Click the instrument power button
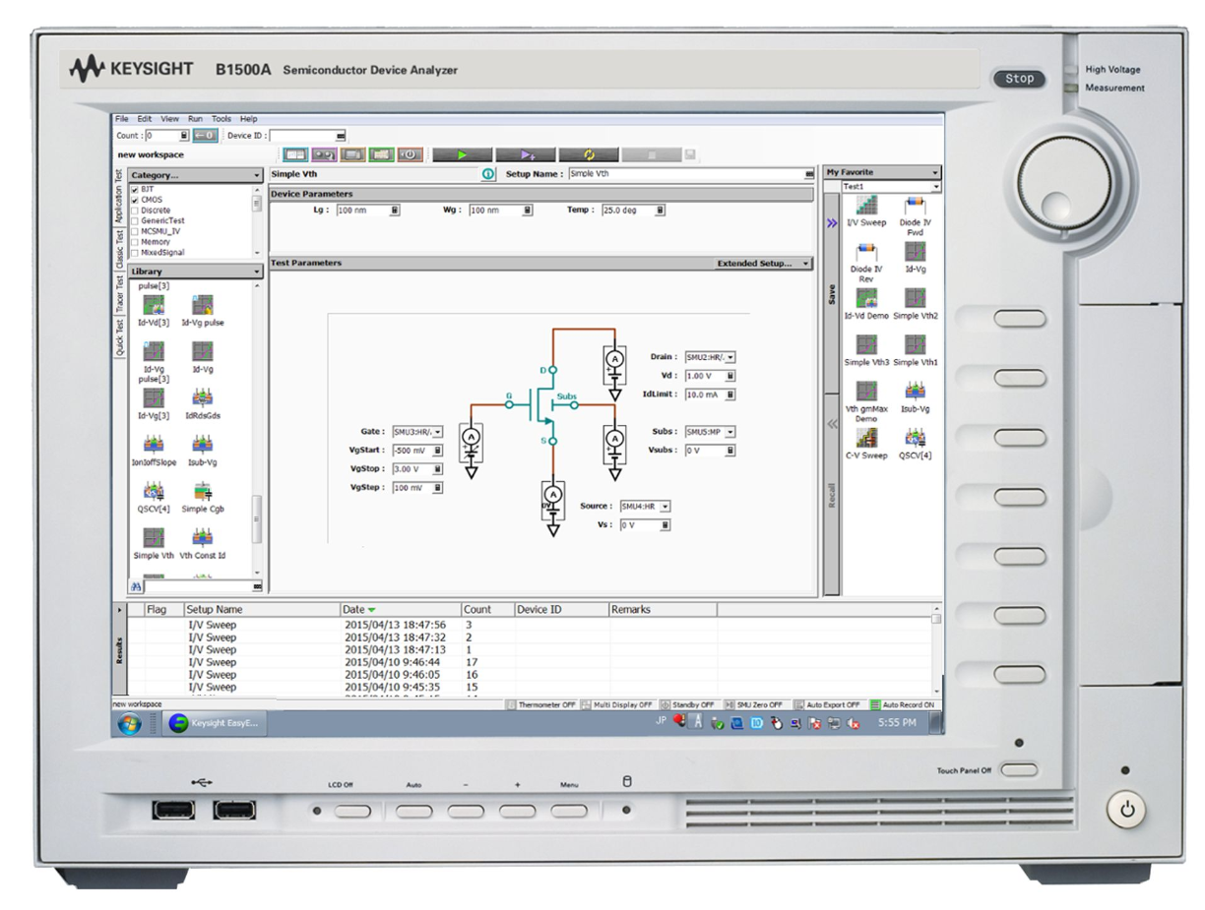Screen dimensions: 1205x910 (x=1127, y=811)
